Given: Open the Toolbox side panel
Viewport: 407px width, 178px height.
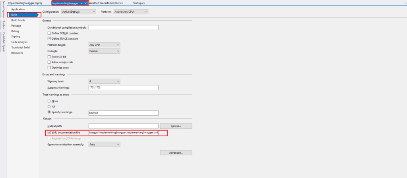Looking at the screenshot, I should point(3,25).
